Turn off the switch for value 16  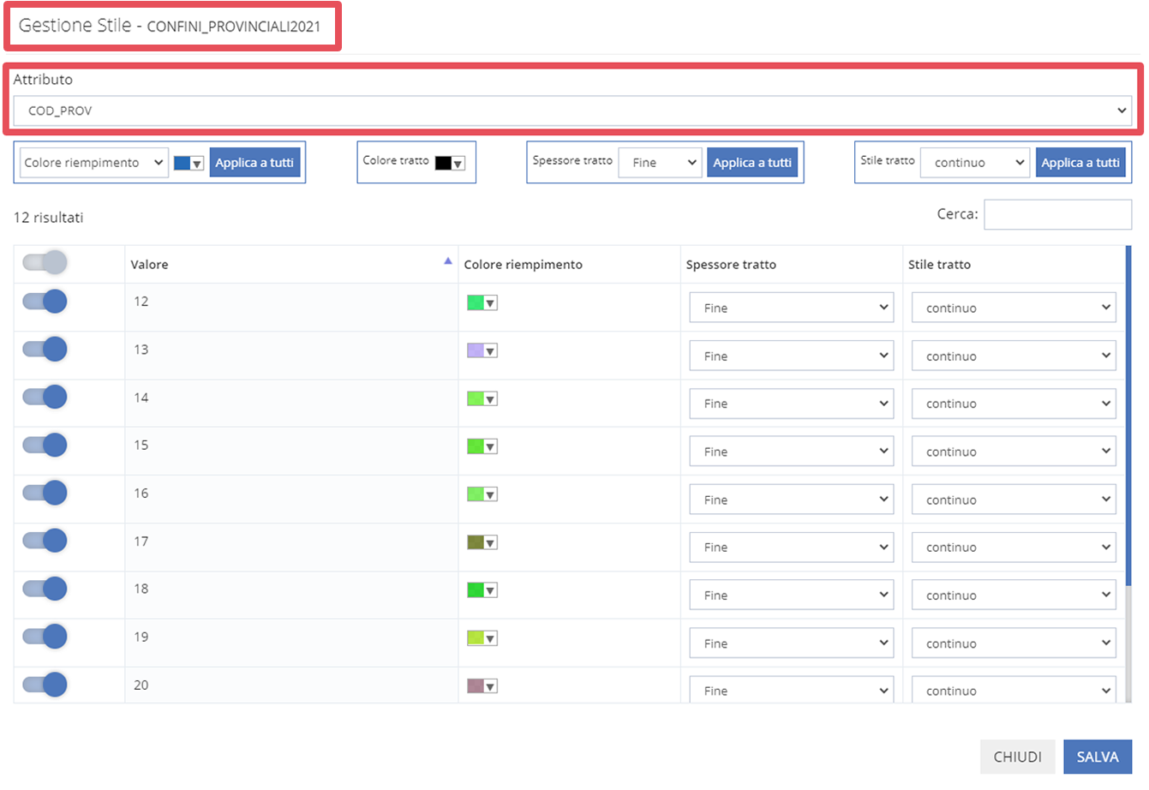(x=45, y=494)
